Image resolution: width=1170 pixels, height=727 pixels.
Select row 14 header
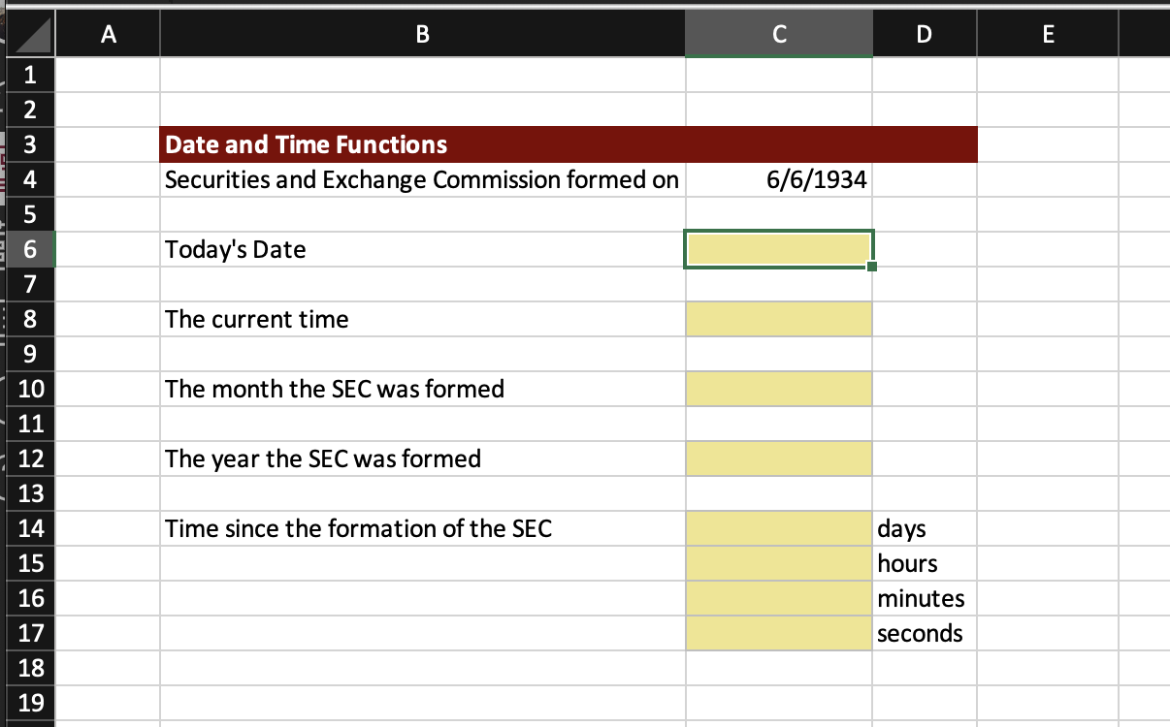(x=29, y=528)
